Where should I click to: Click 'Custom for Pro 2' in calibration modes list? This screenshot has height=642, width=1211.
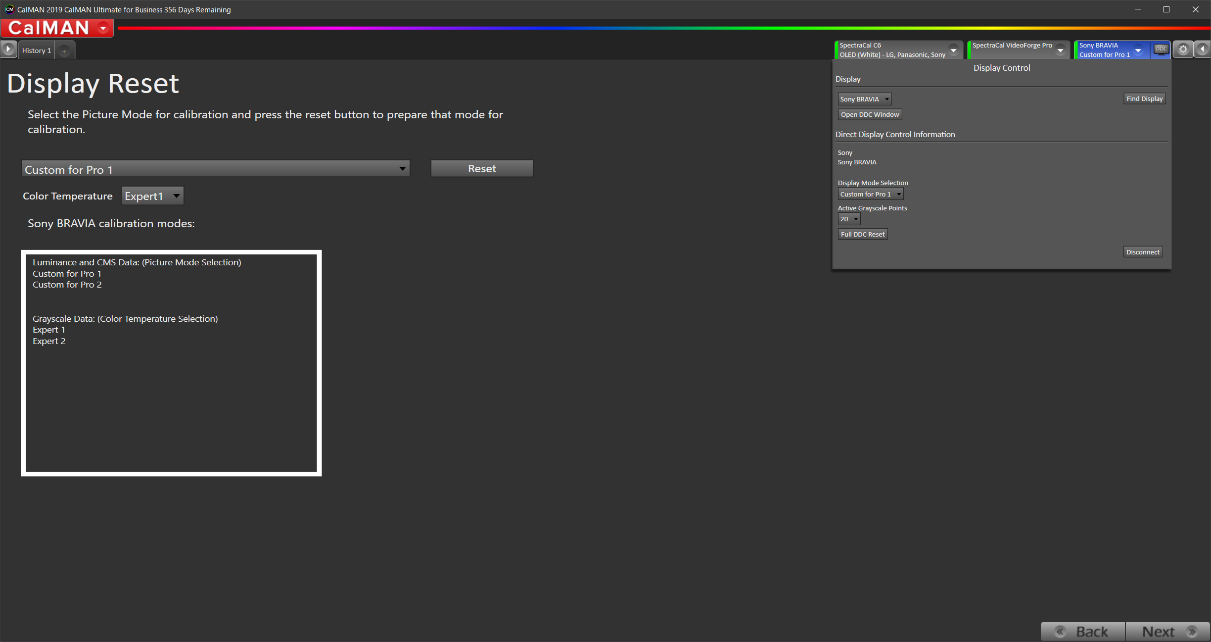click(67, 285)
